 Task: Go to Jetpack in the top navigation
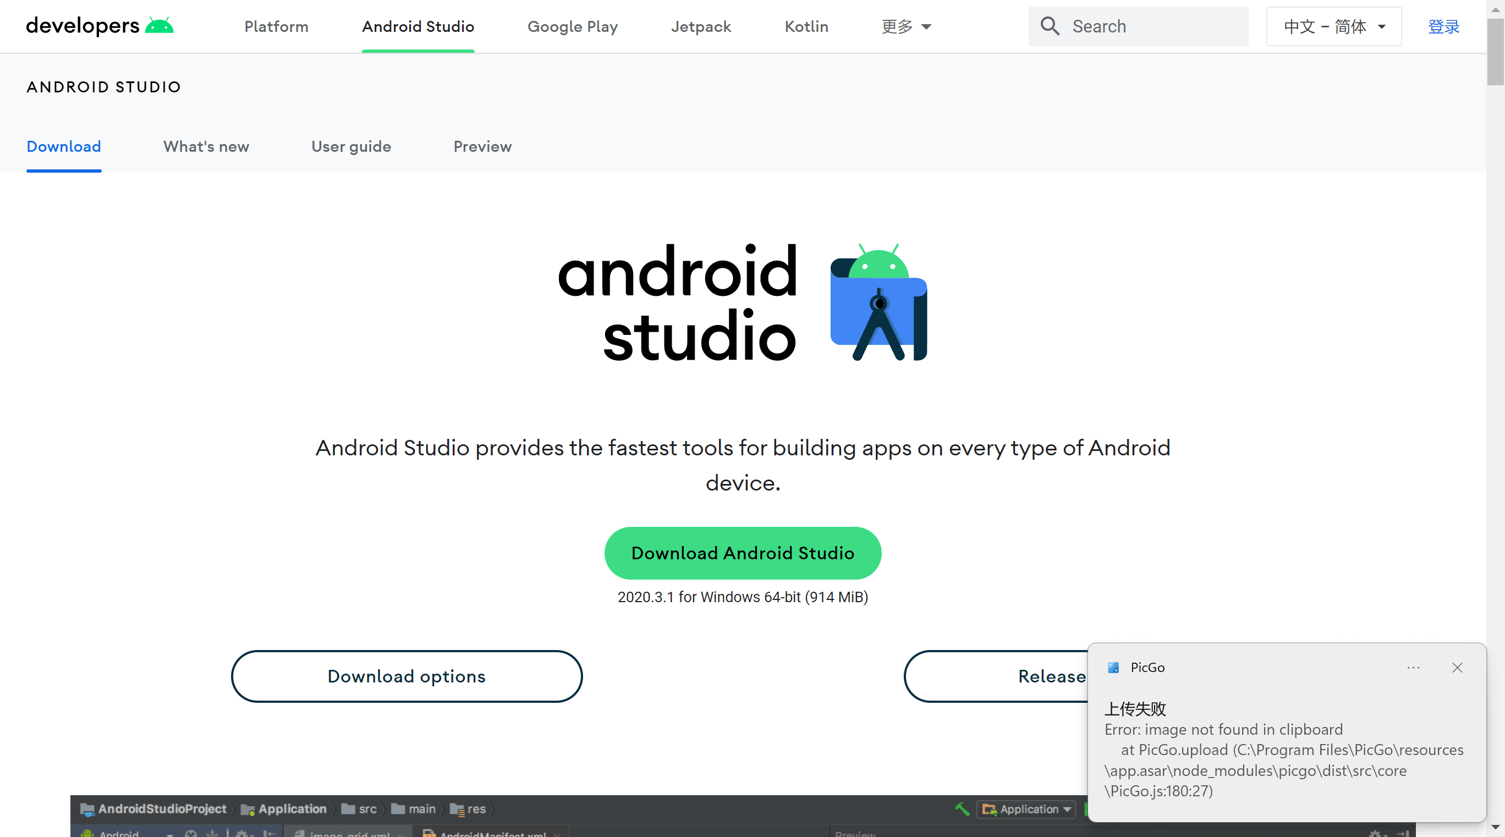pyautogui.click(x=700, y=26)
